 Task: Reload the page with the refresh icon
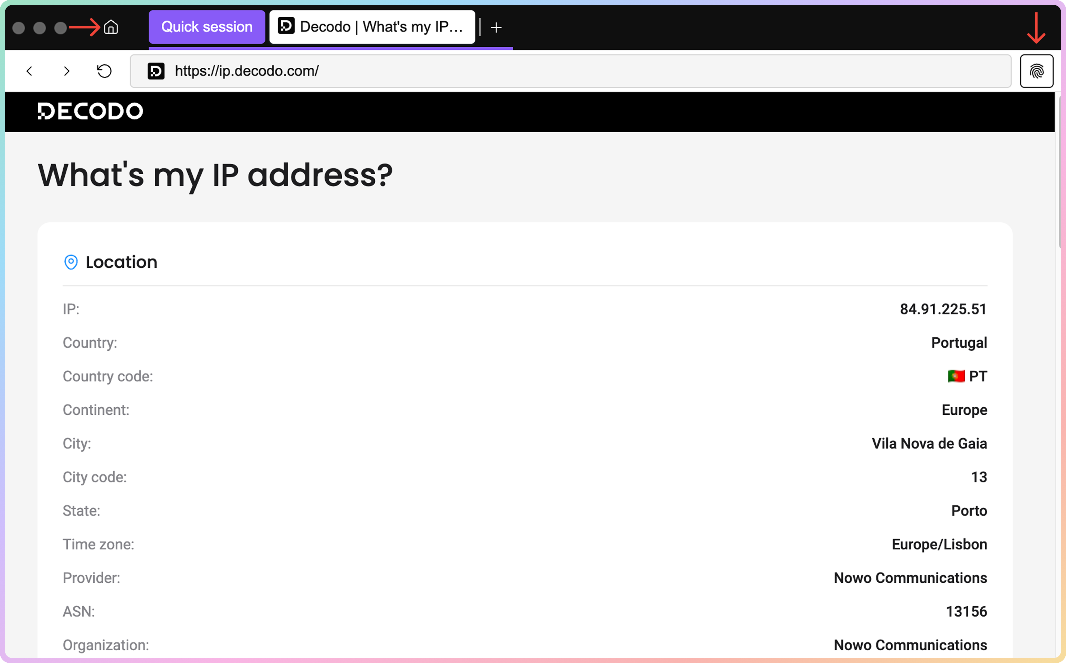tap(104, 71)
